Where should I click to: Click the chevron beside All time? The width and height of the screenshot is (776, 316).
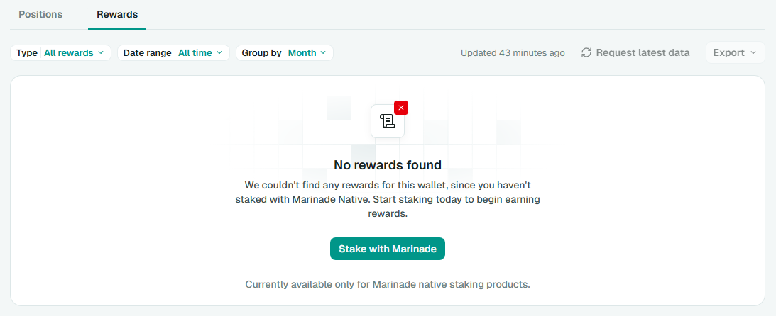(x=219, y=52)
